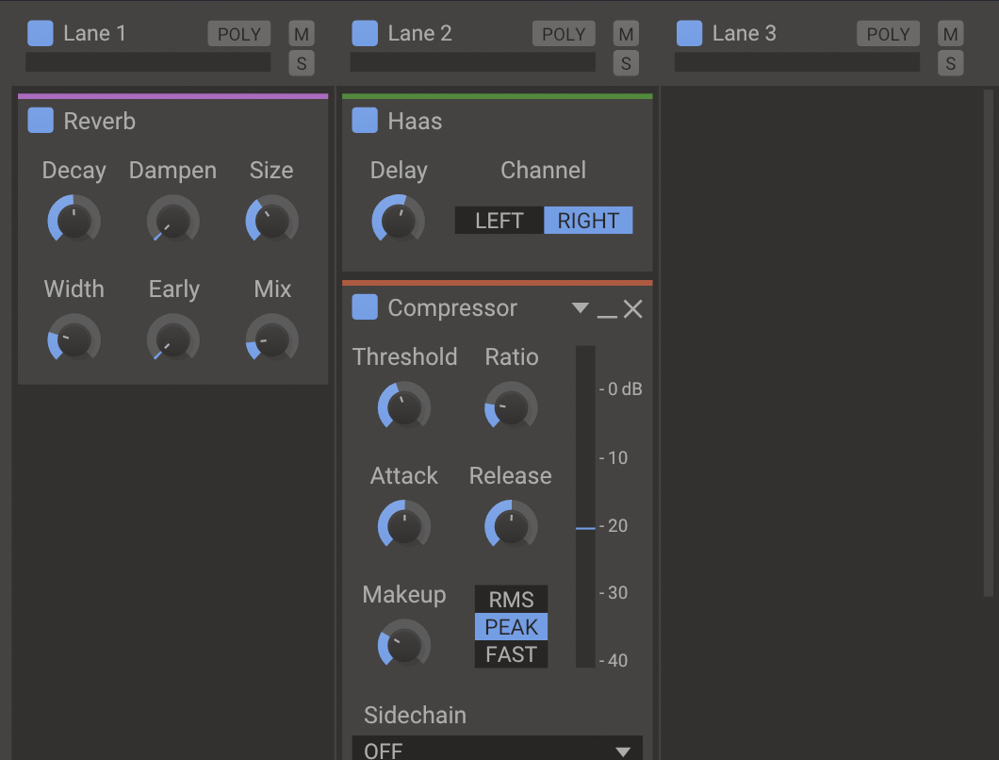Click the Lane 3 level meter bar

(x=797, y=62)
